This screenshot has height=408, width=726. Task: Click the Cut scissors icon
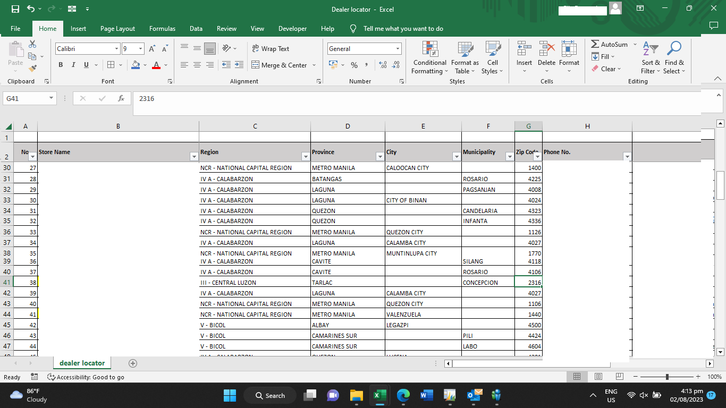(32, 45)
